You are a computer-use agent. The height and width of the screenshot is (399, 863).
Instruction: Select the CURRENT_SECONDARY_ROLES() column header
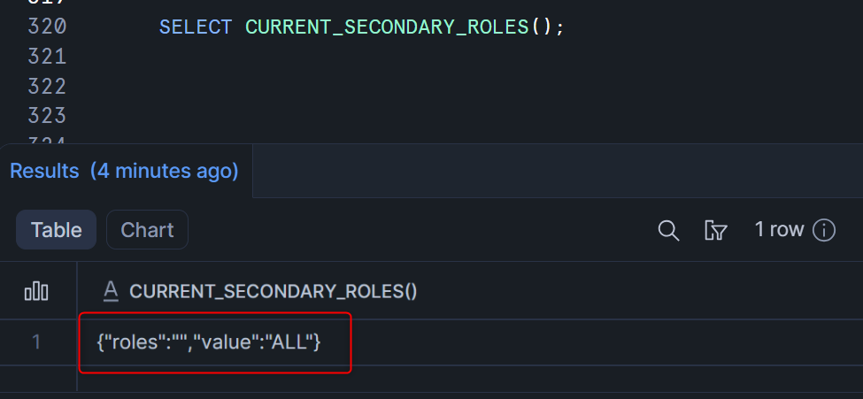pyautogui.click(x=273, y=291)
